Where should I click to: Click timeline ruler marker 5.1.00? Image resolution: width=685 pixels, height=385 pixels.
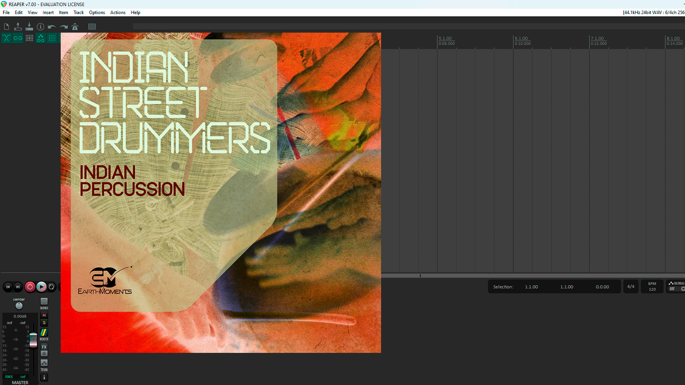(445, 39)
